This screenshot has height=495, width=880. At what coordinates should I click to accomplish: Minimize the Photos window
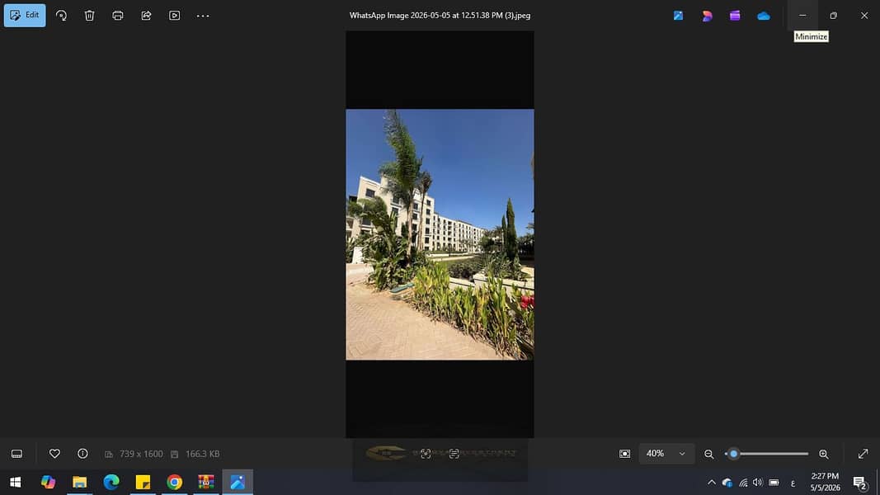802,16
